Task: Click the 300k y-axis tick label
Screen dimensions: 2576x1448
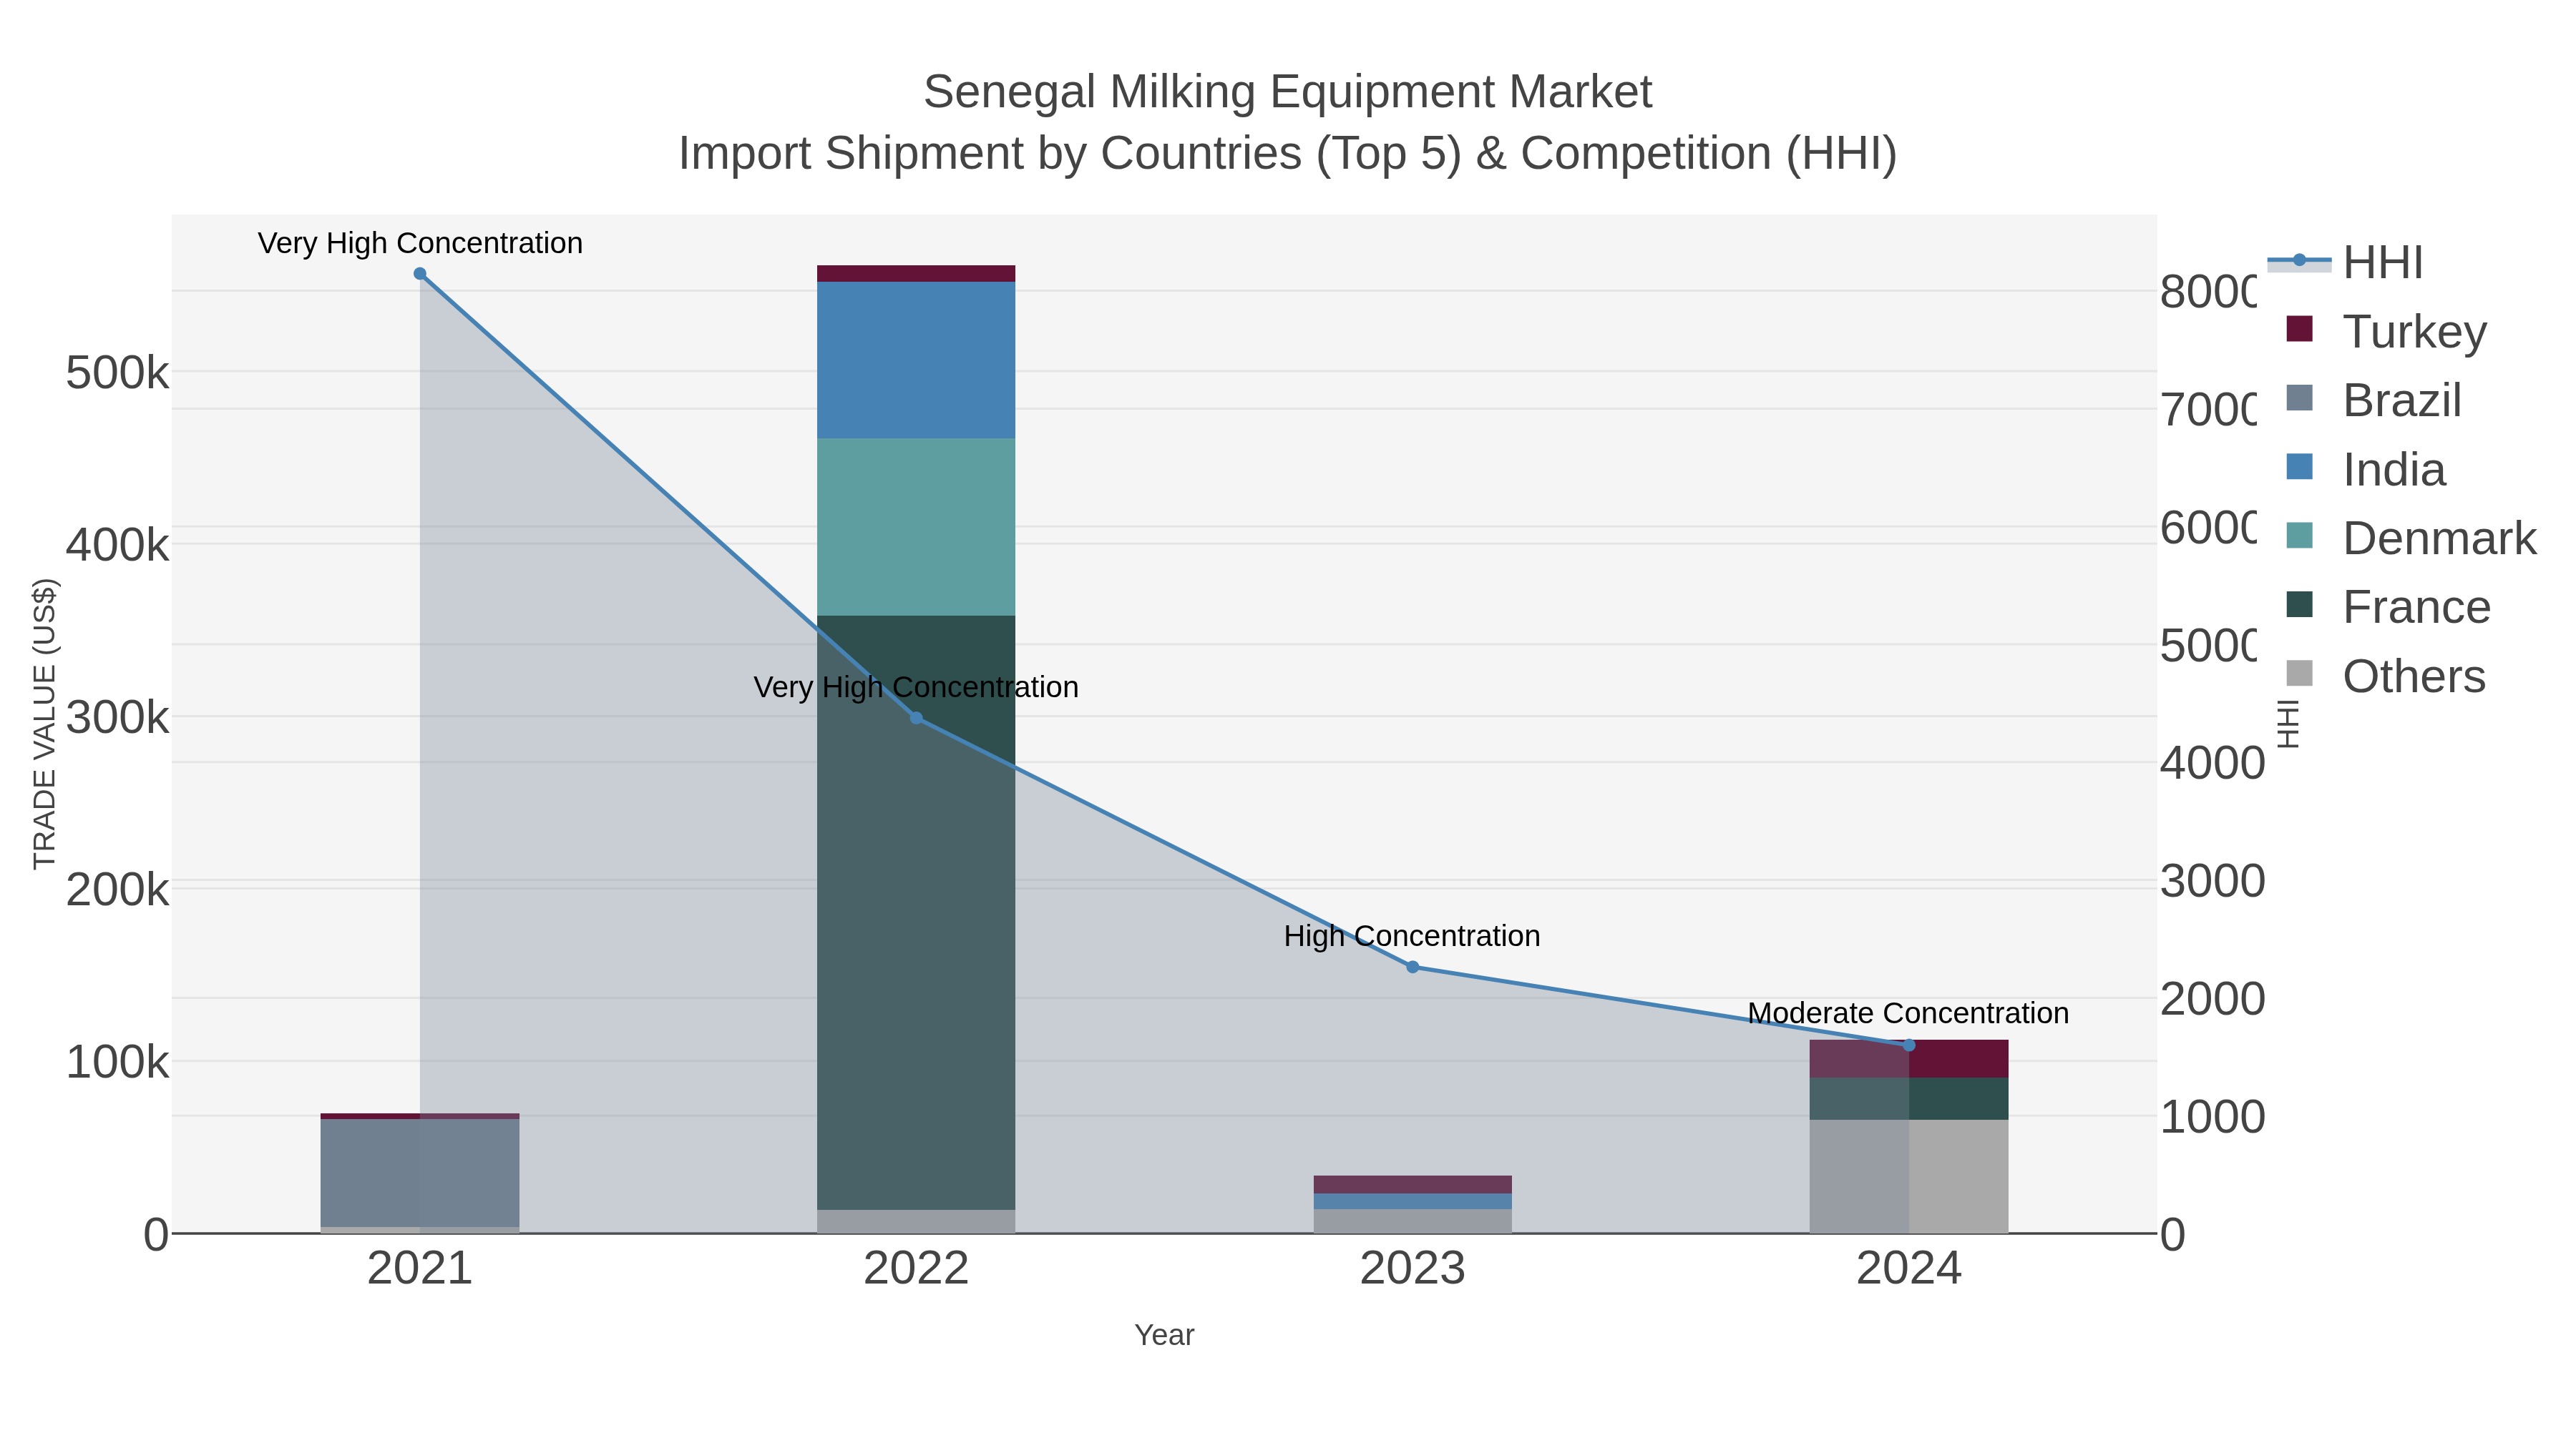Action: coord(117,717)
